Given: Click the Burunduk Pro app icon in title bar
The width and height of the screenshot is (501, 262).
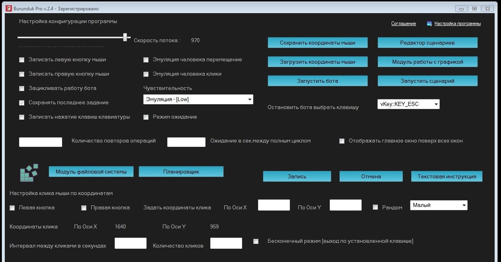Looking at the screenshot, I should (8, 8).
